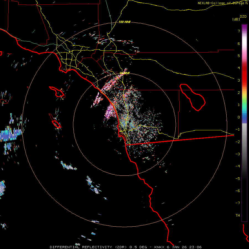Click the "3" value on color scale
The width and height of the screenshot is (249, 249).
pos(239,80)
